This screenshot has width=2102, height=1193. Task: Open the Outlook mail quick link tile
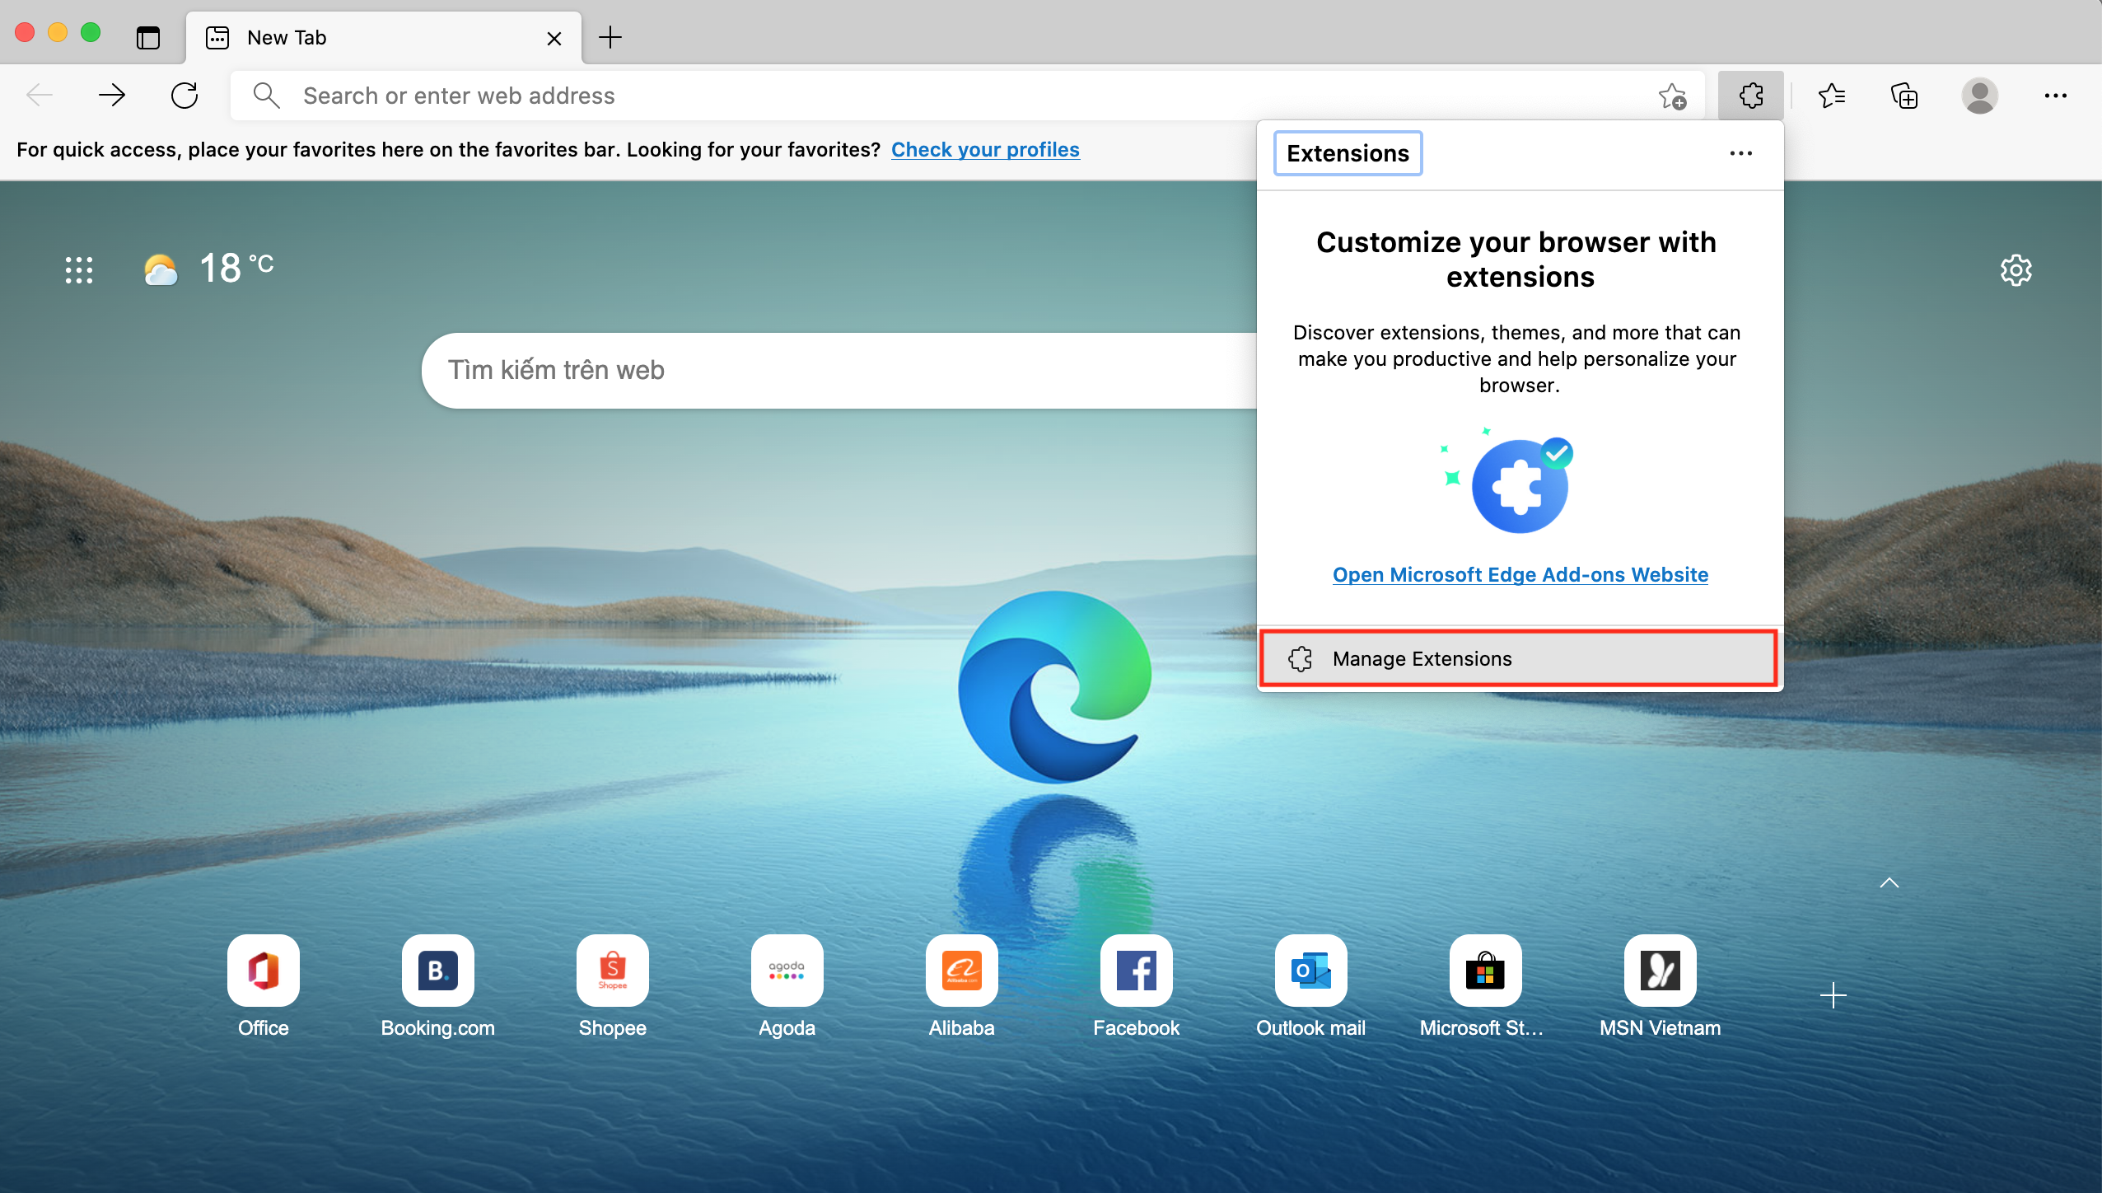1310,986
